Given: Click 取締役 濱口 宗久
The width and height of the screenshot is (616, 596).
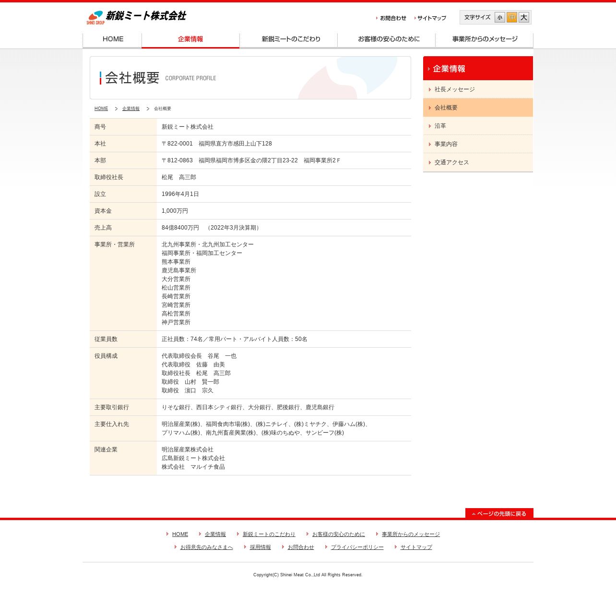Looking at the screenshot, I should point(188,390).
